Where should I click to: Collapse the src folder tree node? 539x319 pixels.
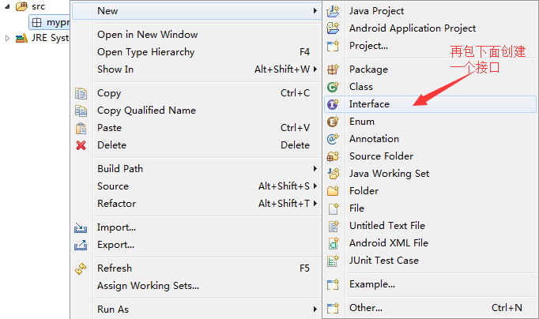point(7,6)
